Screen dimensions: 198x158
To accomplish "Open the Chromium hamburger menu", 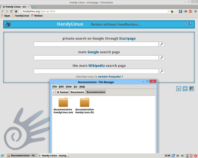I will coord(196,12).
